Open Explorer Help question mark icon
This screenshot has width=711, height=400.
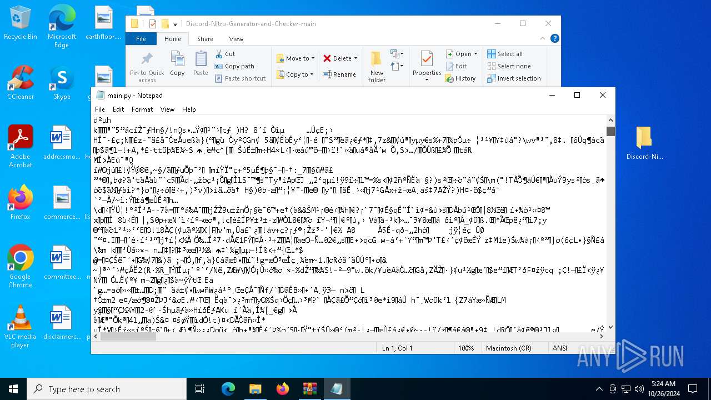point(554,38)
